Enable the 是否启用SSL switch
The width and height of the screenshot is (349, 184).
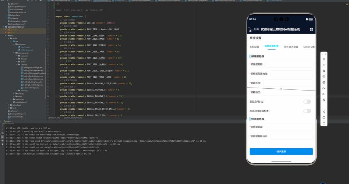(307, 102)
